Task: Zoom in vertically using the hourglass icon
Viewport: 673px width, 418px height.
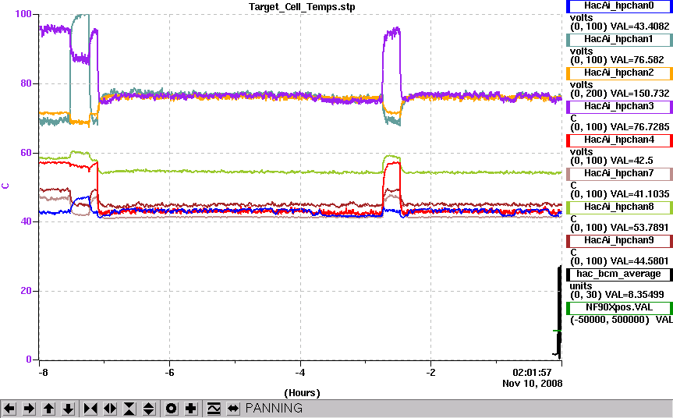Action: tap(129, 408)
